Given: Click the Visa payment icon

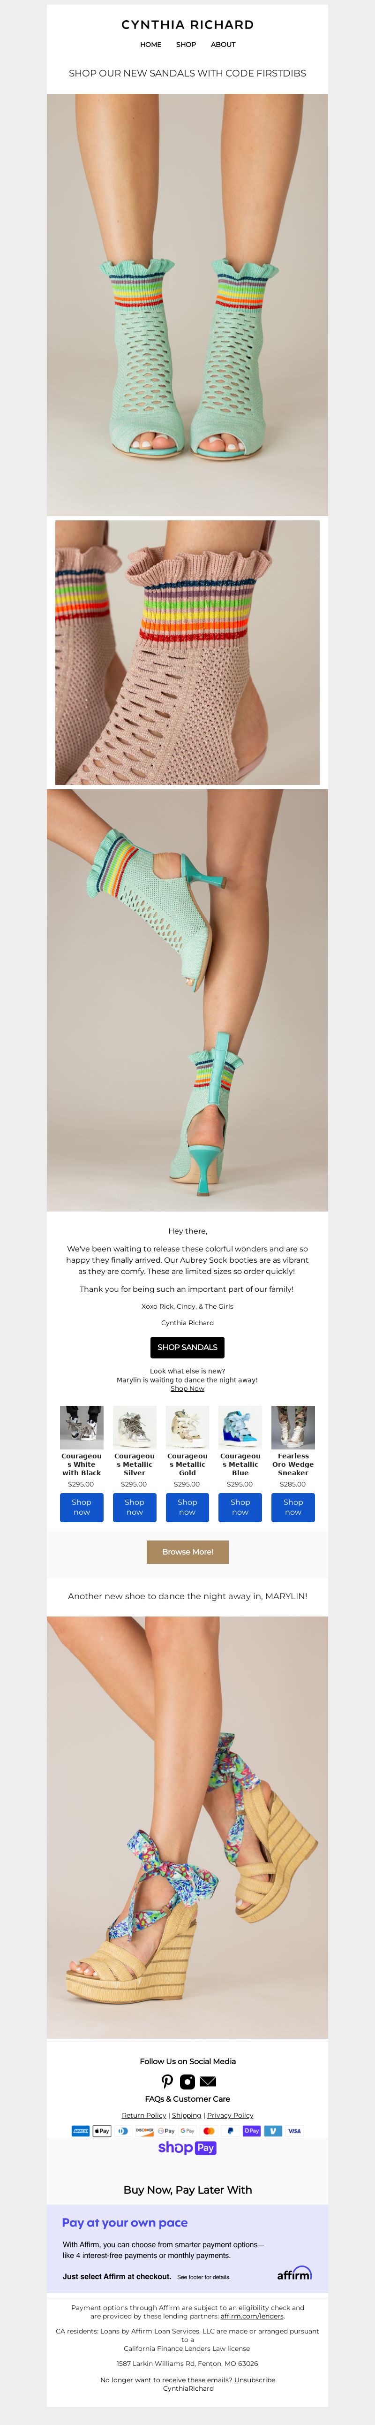Looking at the screenshot, I should click(294, 2130).
